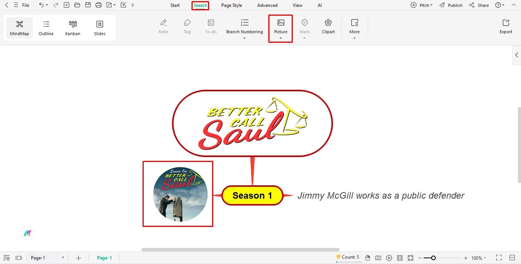
Task: Click the Share button
Action: click(x=479, y=5)
